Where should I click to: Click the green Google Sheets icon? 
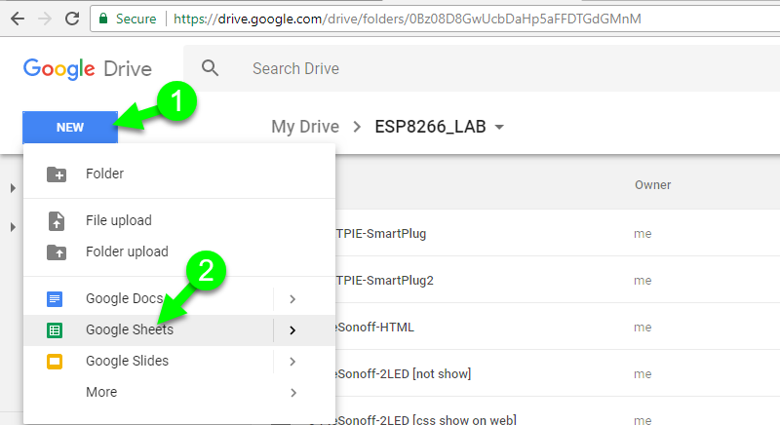click(x=55, y=330)
